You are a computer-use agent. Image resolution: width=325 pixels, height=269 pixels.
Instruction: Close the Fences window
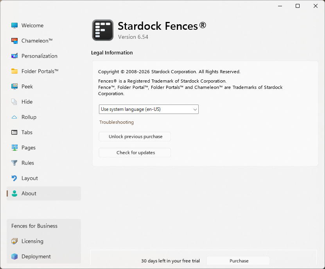[x=316, y=6]
